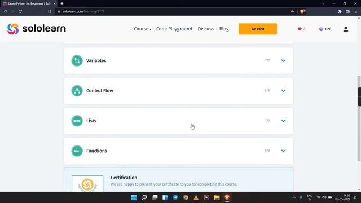Viewport: 361px width, 203px height.
Task: Open the user profile icon
Action: coord(346,29)
